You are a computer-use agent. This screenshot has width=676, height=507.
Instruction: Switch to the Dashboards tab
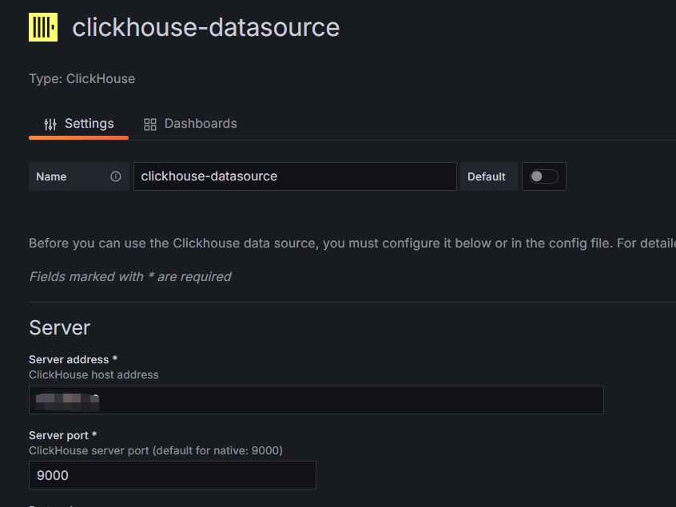coord(190,124)
